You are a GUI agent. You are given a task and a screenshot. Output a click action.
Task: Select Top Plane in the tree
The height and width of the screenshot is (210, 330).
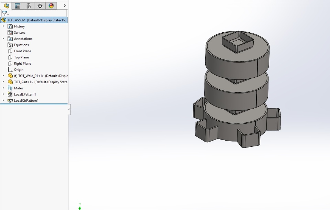tap(21, 57)
